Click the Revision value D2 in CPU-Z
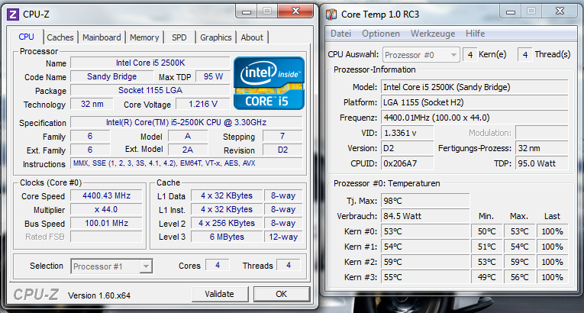Viewport: 584px width, 313px height. click(x=282, y=150)
